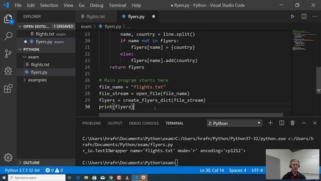The image size is (321, 181).
Task: Switch to OUTPUT panel tab
Action: [115, 123]
